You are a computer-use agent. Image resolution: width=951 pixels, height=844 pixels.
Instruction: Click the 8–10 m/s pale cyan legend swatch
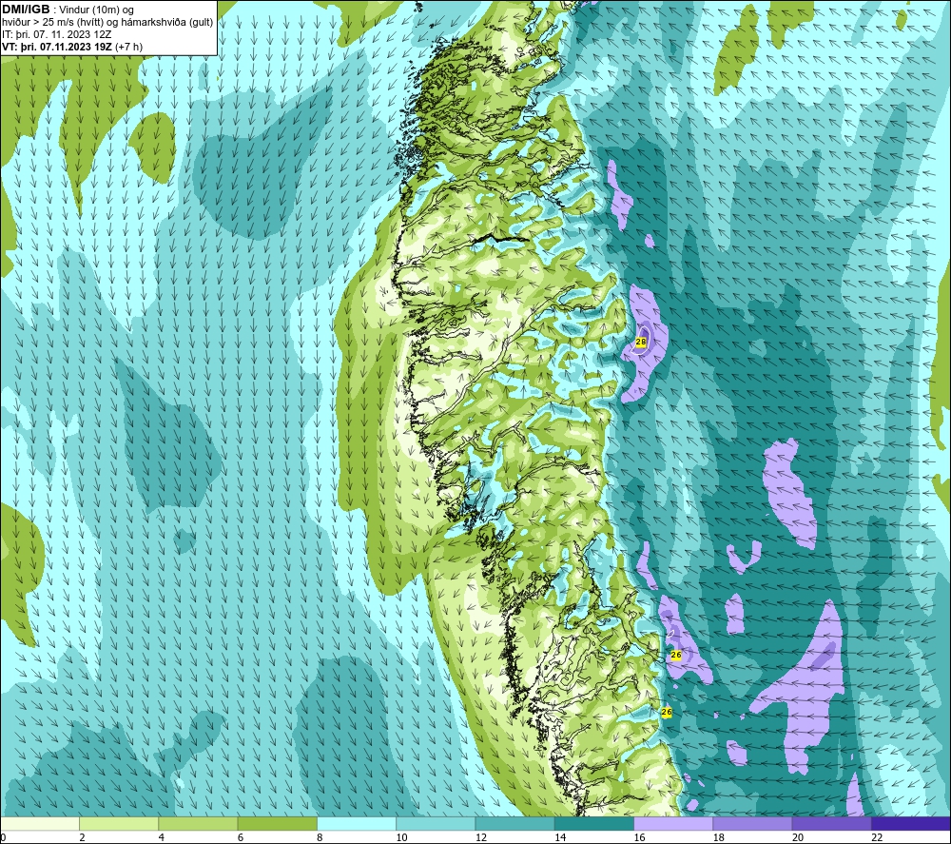[x=357, y=823]
